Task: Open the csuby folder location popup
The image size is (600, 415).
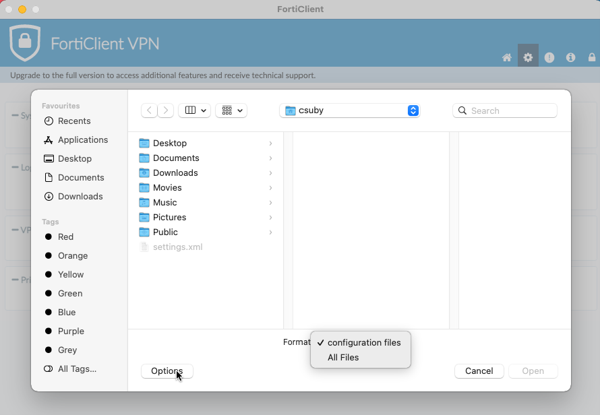Action: 350,110
